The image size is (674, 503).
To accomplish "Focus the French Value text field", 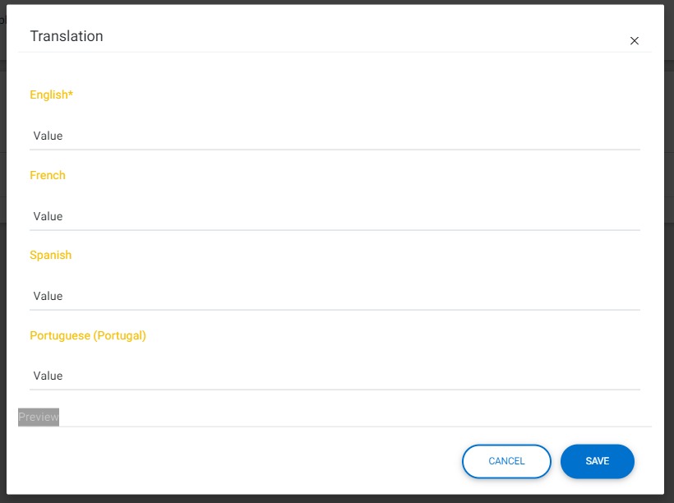I will (x=335, y=216).
